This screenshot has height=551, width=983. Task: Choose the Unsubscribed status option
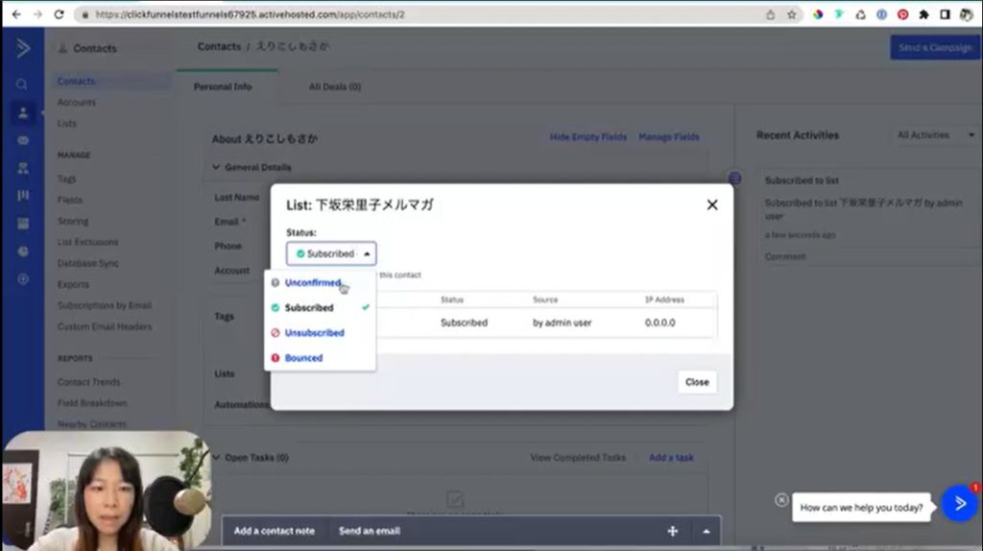314,333
